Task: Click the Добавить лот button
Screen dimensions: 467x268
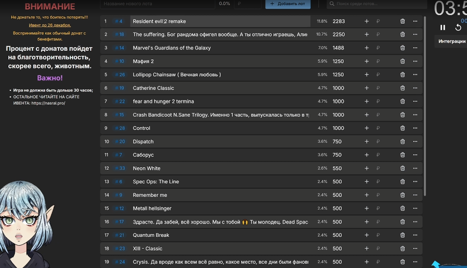Action: tap(288, 4)
